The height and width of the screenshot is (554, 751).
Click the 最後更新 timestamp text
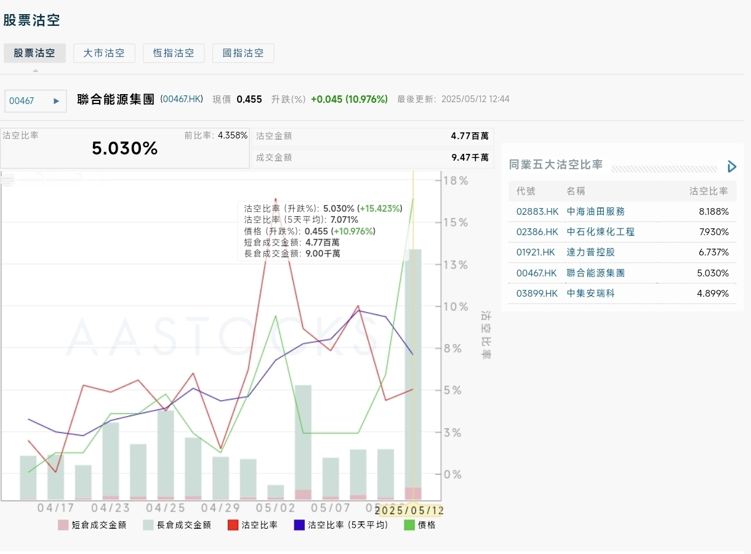[x=453, y=99]
